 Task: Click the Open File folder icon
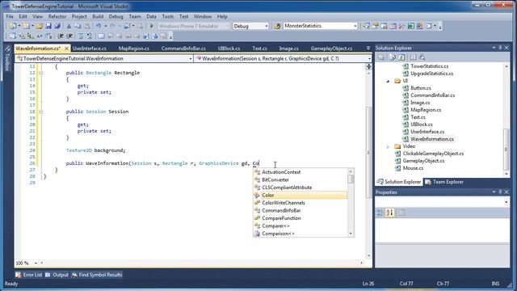[40, 26]
